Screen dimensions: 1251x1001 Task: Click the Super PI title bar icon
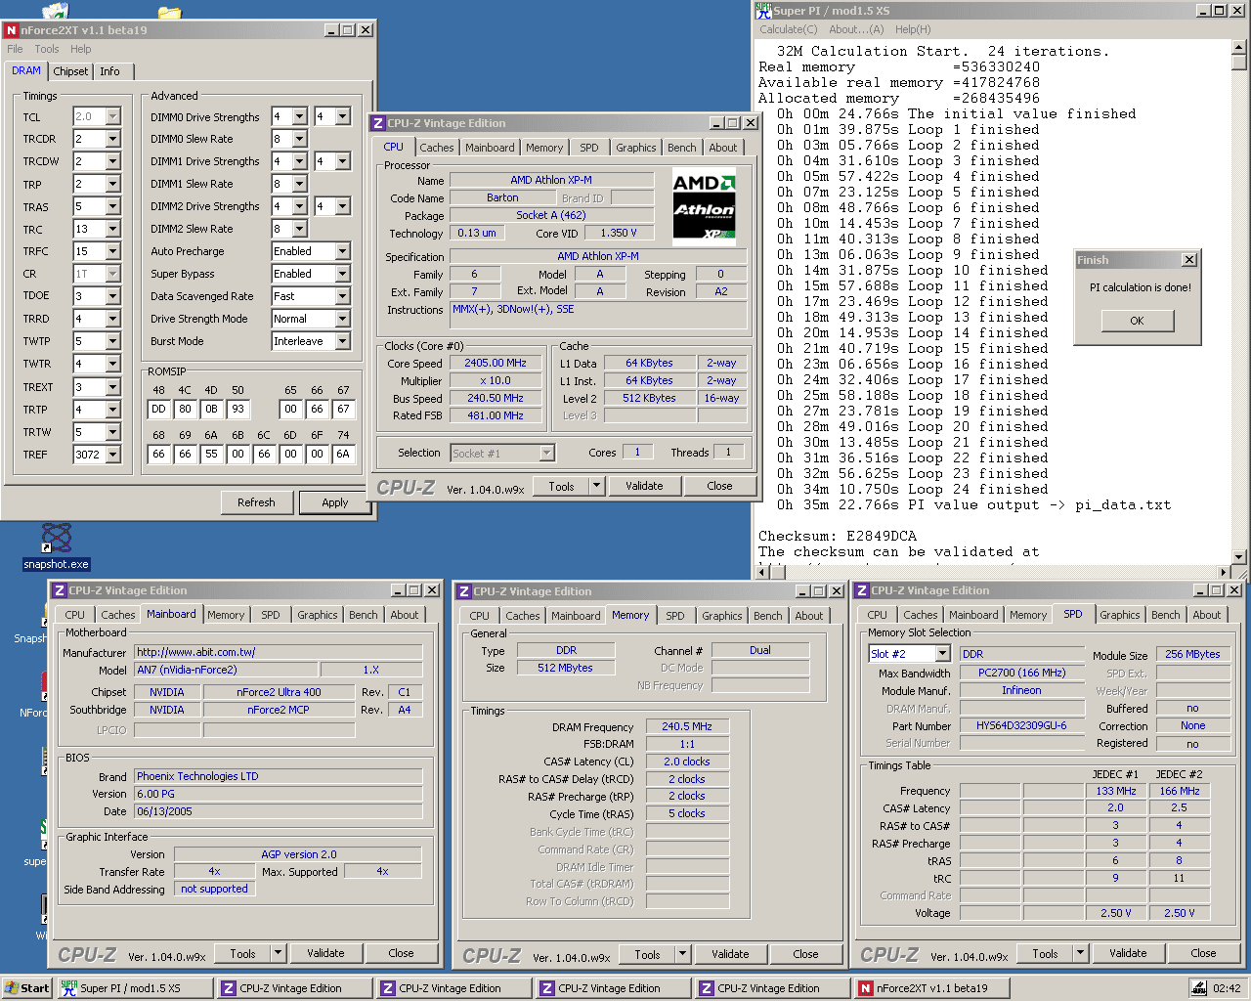coord(764,11)
